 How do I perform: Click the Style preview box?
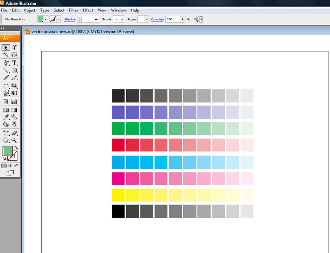(x=141, y=20)
